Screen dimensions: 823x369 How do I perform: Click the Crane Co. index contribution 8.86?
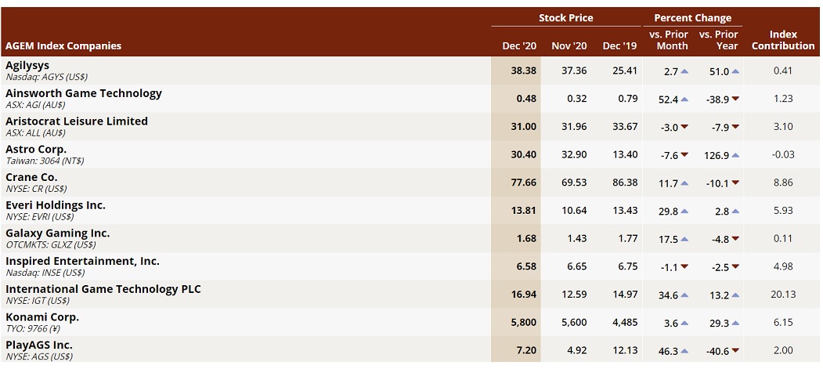783,183
